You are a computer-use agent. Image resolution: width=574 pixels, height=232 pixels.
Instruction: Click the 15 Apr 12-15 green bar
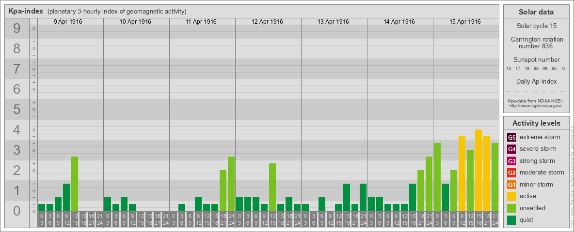pyautogui.click(x=470, y=181)
